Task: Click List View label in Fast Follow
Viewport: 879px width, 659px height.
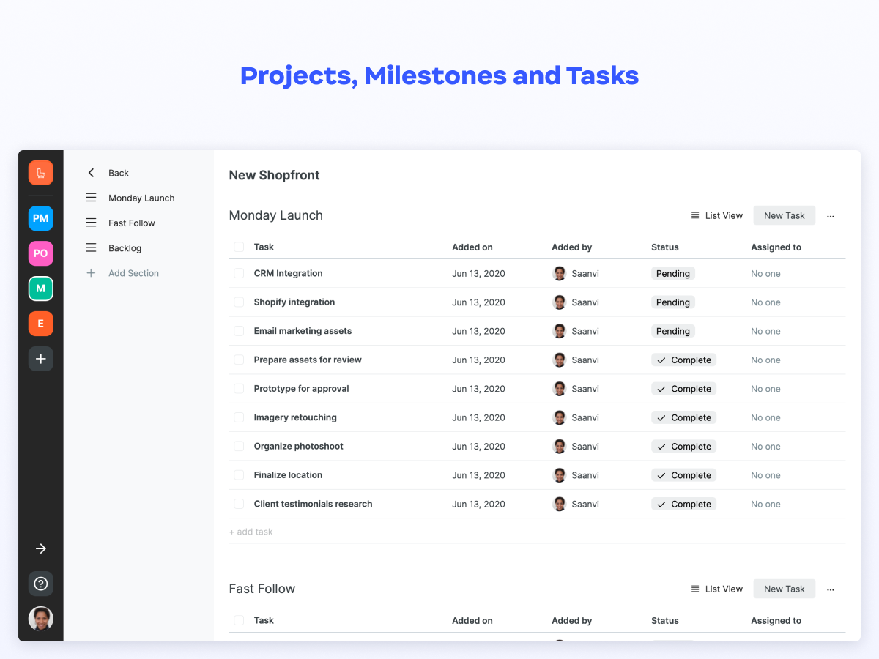Action: (x=724, y=589)
